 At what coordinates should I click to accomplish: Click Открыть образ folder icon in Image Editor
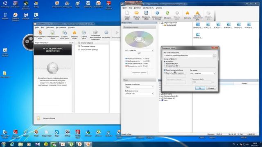point(137,15)
